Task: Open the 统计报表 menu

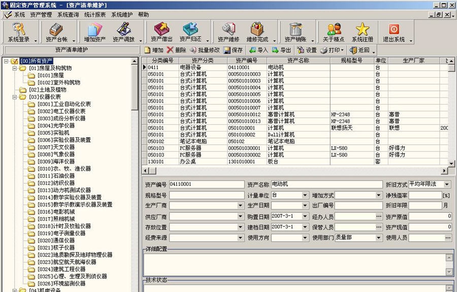Action: 95,15
